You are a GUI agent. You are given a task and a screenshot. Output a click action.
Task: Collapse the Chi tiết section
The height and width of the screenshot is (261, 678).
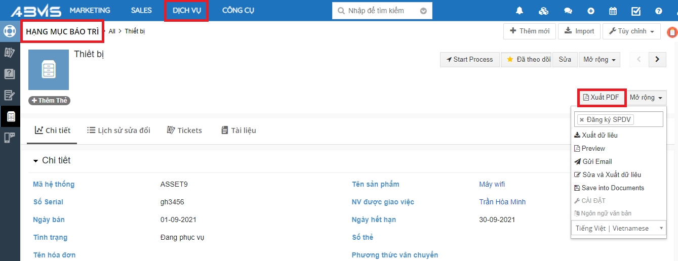[x=36, y=161]
